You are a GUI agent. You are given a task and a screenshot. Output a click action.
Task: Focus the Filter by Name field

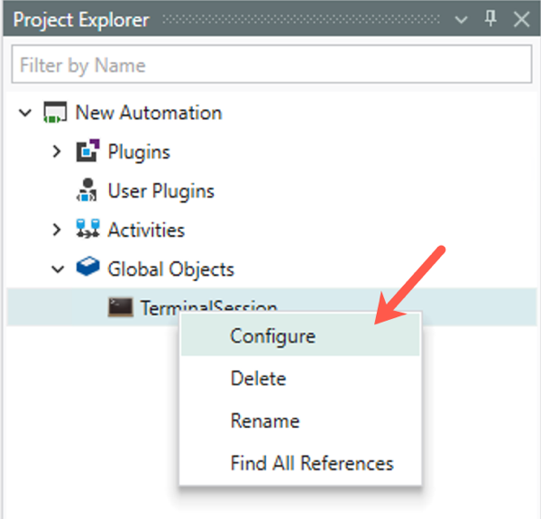point(271,65)
